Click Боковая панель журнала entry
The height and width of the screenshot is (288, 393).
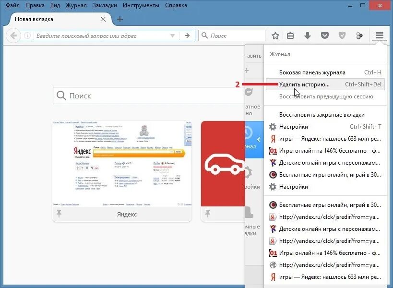click(325, 72)
